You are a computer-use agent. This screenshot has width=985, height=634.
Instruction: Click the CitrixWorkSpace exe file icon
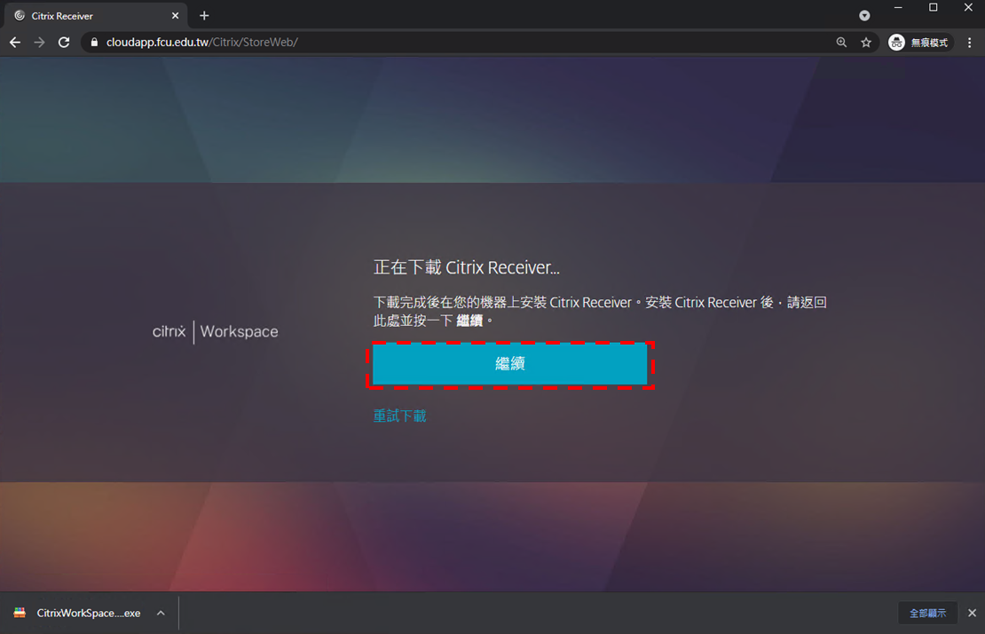(x=20, y=613)
